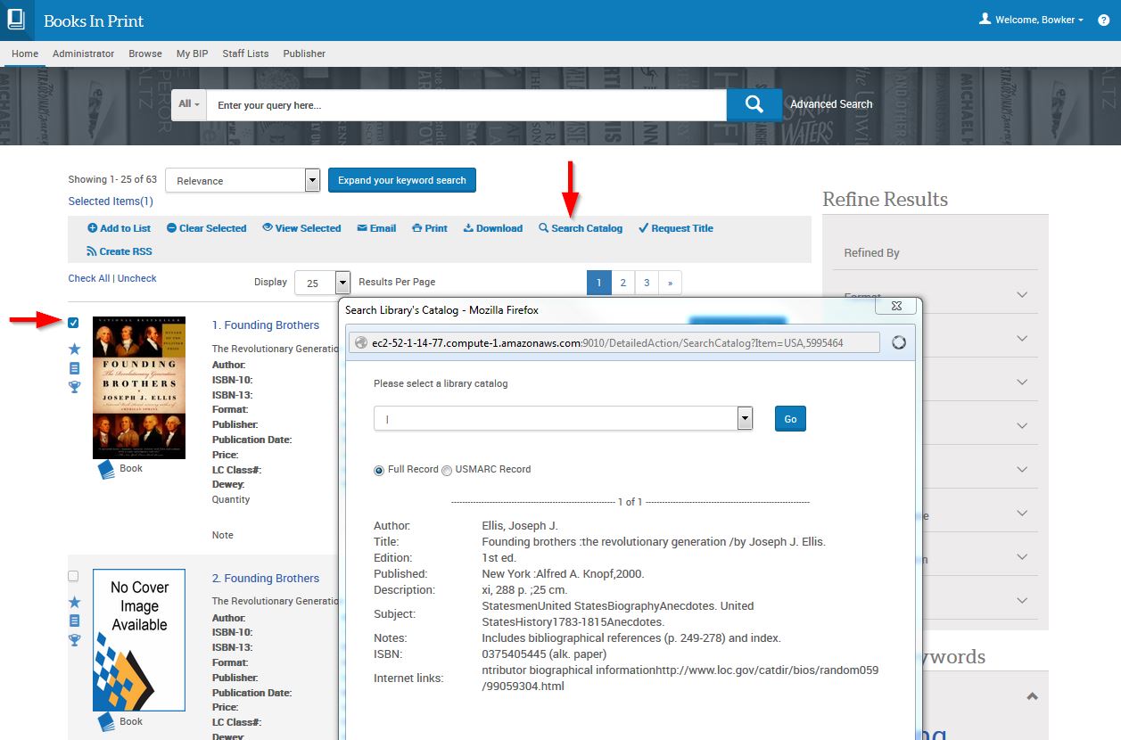
Task: Click the Go button in catalog popup
Action: [x=790, y=419]
